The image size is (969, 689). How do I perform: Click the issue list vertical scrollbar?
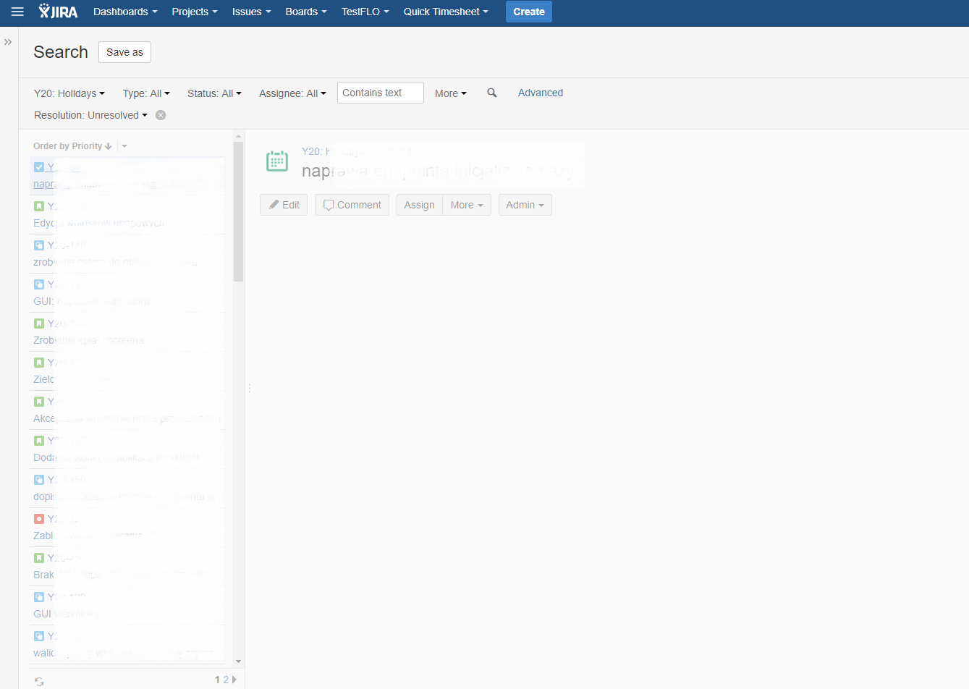pos(238,211)
